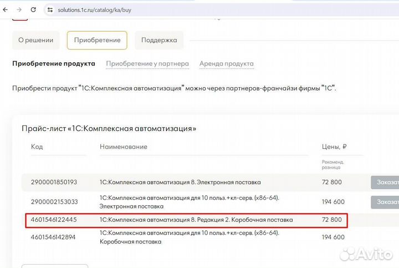
Task: Select the URL solutions.1c.ru/catalog/ka/buy
Action: [94, 10]
